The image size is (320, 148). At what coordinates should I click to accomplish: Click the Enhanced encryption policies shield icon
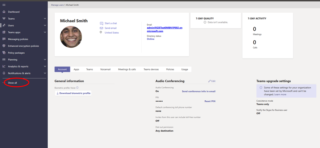(4, 46)
